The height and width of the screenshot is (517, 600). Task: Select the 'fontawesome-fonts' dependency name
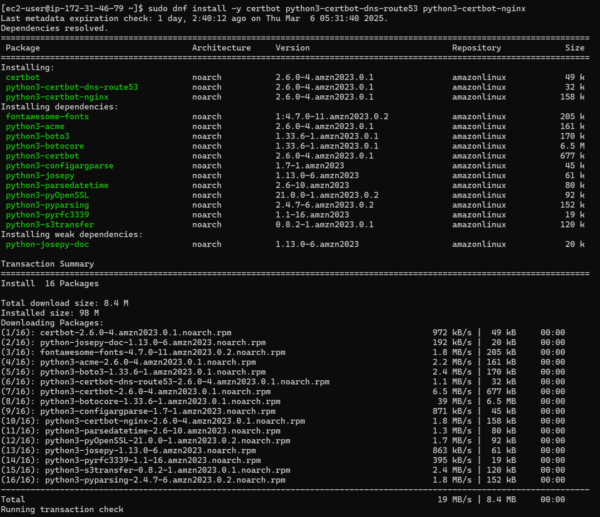[47, 116]
